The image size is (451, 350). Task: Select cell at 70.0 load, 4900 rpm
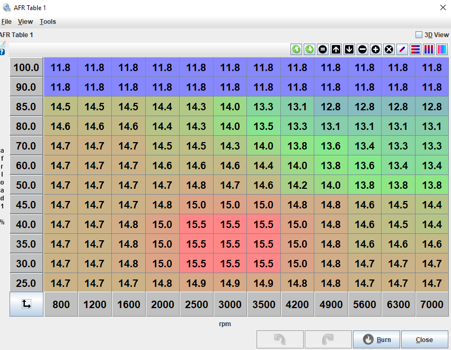(x=331, y=146)
